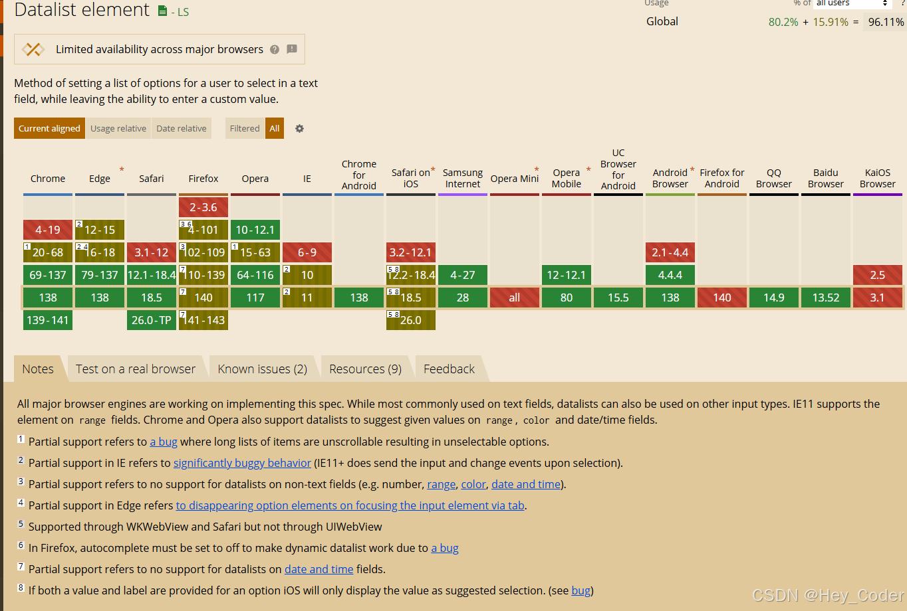The height and width of the screenshot is (611, 907).
Task: Open the Resources (9) tab
Action: [x=366, y=369]
